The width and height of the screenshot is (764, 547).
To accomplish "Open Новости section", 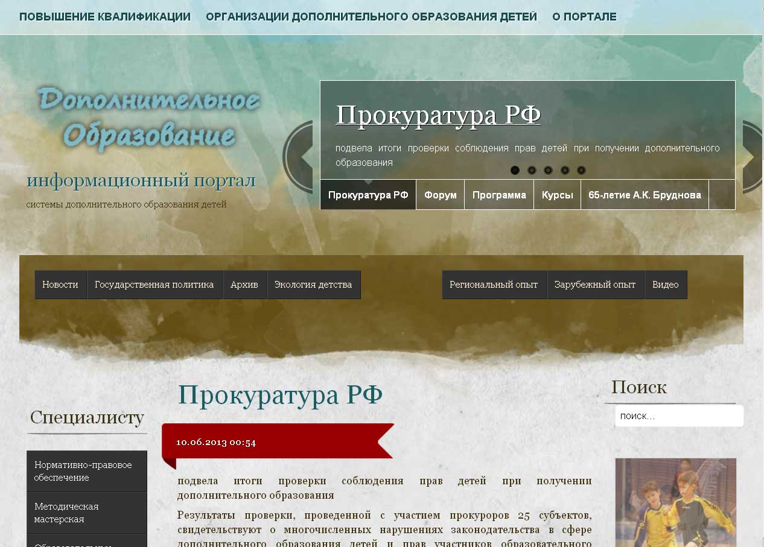I will [60, 285].
